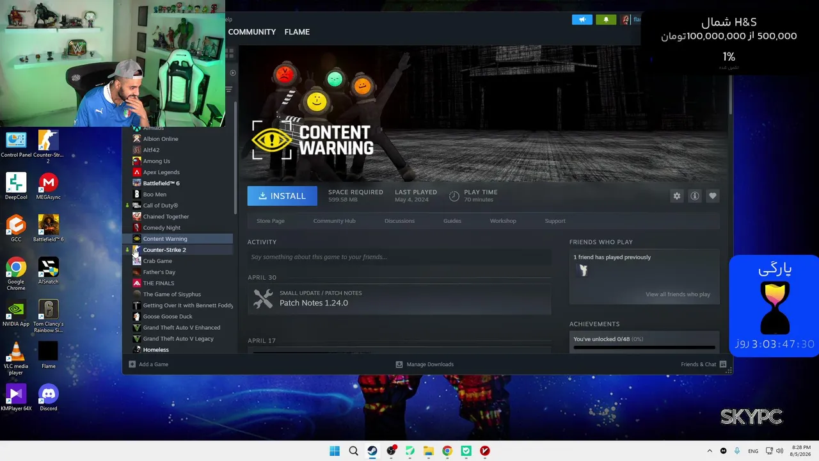The width and height of the screenshot is (819, 461).
Task: Open Counter-Strike 2 desktop shortcut
Action: click(x=48, y=146)
